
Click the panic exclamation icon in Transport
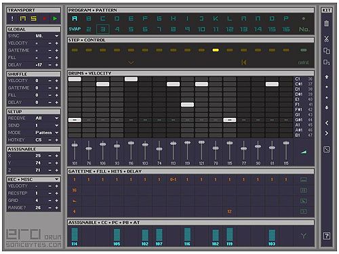[12, 18]
